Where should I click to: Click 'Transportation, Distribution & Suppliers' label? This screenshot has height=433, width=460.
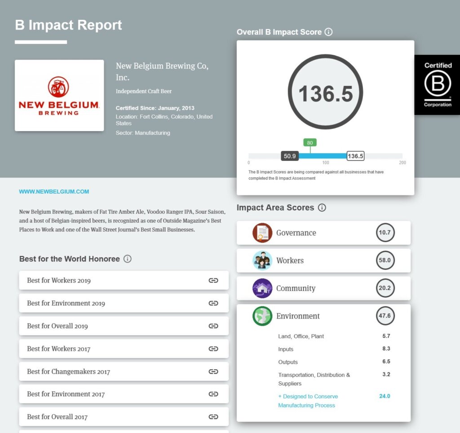[x=314, y=379]
